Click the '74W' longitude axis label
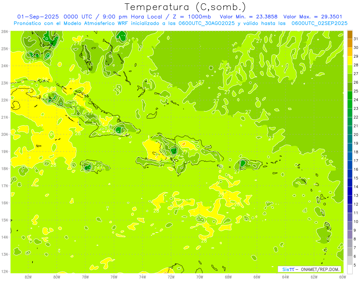 point(143,277)
